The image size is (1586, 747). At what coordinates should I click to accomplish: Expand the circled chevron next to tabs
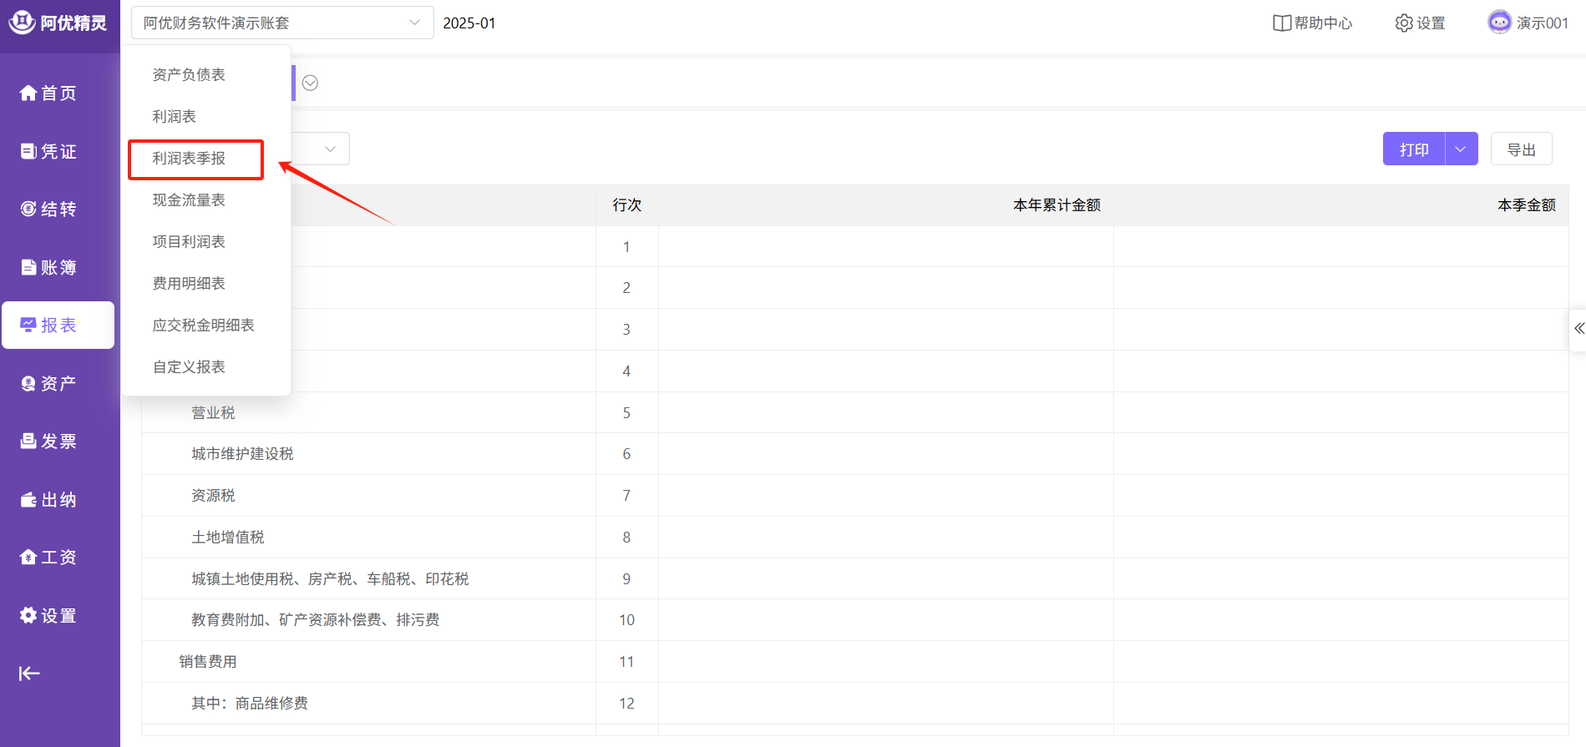click(310, 83)
